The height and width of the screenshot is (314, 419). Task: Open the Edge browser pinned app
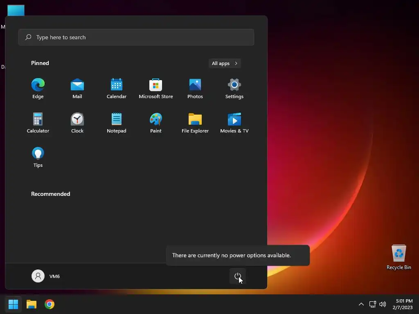(x=38, y=89)
